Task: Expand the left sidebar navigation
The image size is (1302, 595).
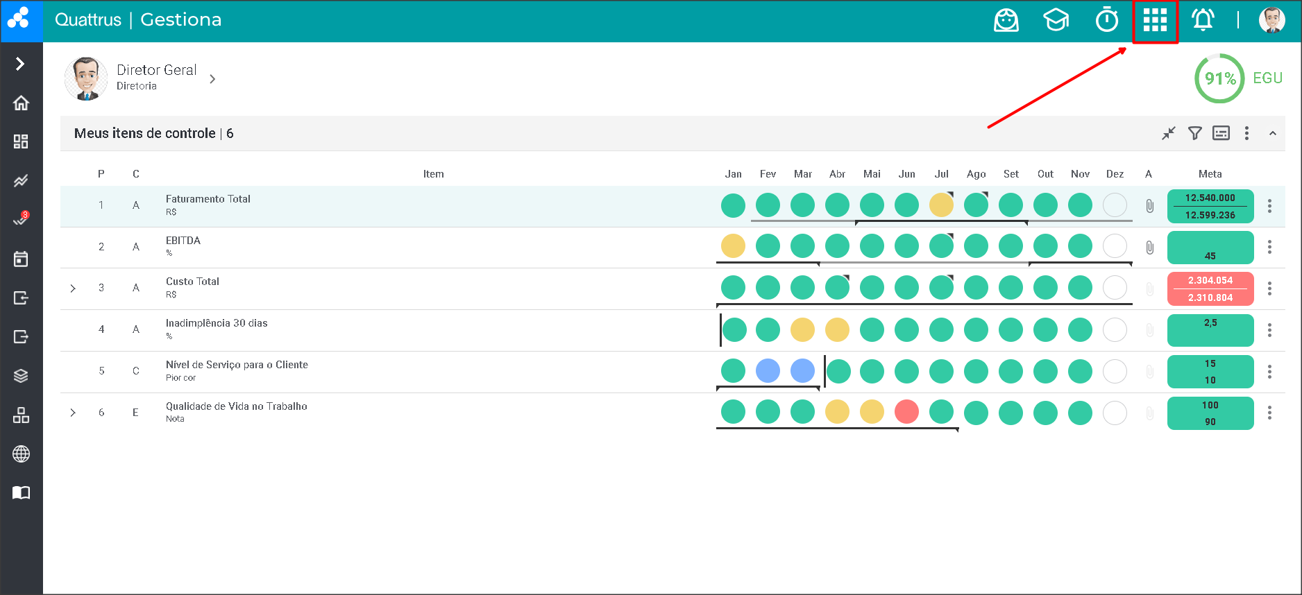Action: 21,64
